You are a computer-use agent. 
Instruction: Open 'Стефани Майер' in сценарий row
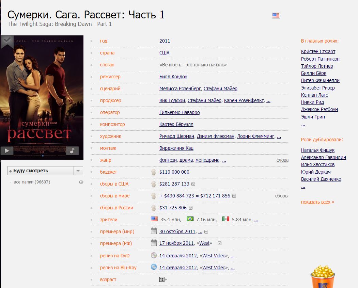[x=220, y=89]
